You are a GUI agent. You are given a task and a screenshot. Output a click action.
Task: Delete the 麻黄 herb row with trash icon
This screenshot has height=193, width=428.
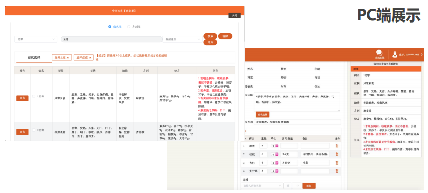tap(337, 146)
